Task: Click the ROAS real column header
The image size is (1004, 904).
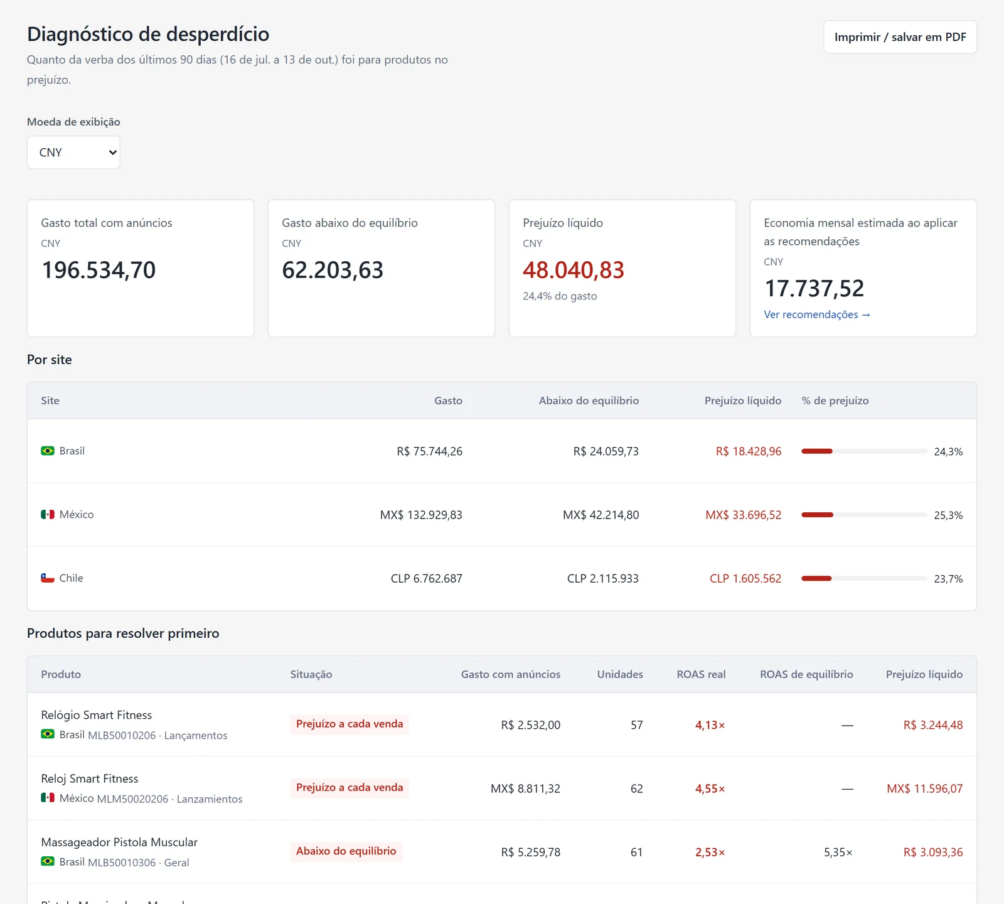Action: [x=701, y=674]
